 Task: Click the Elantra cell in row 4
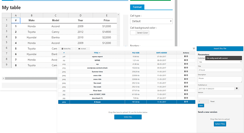point(55,38)
